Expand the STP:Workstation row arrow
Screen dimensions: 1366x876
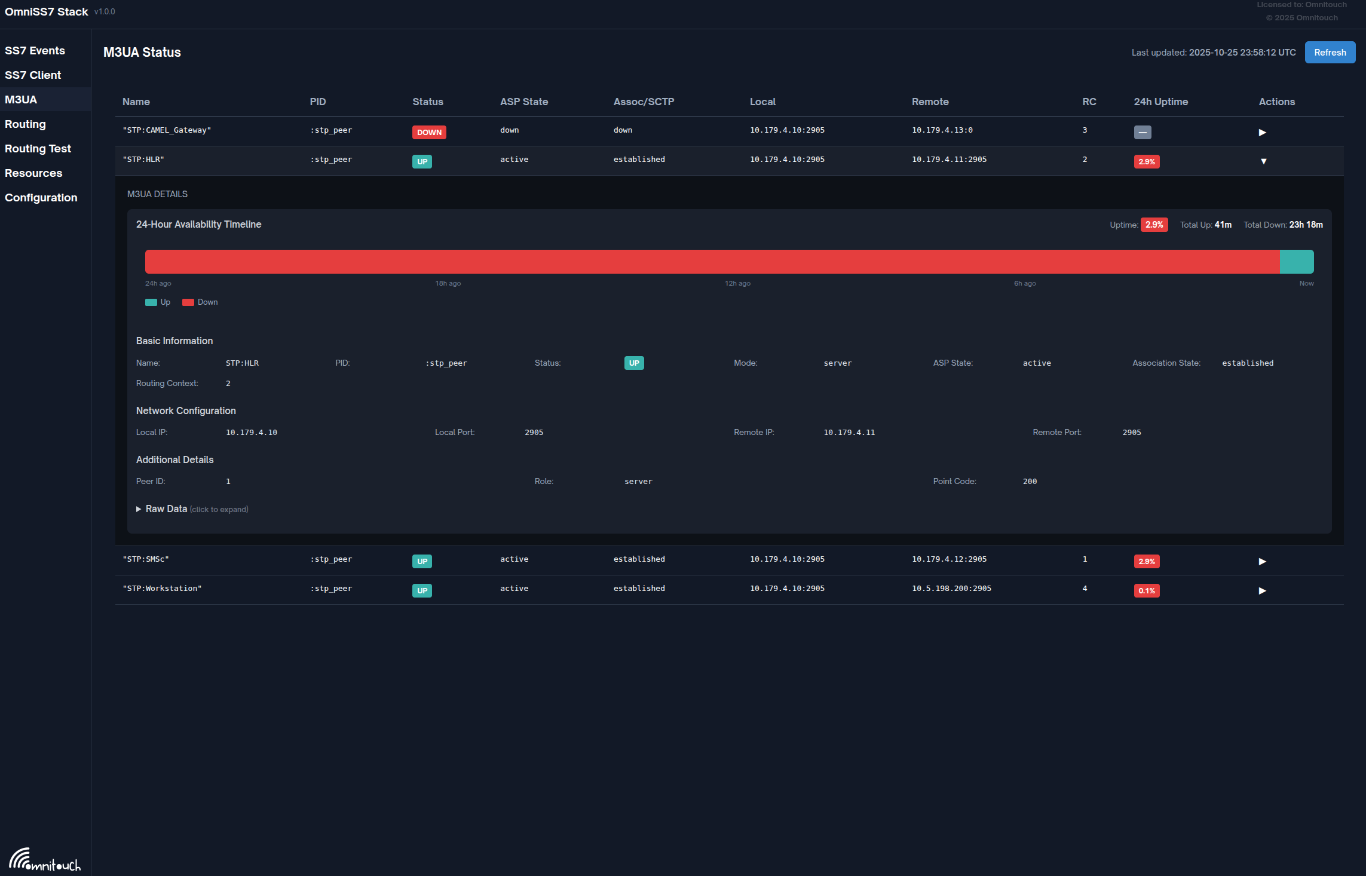1262,590
